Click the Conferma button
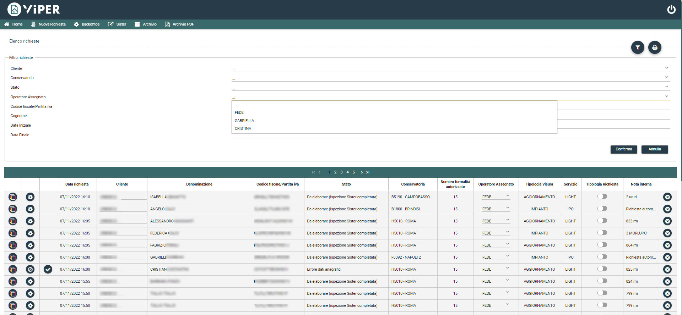Image resolution: width=682 pixels, height=315 pixels. (x=624, y=149)
